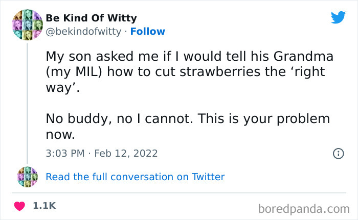Screen dimensions: 358x220
Task: Open the Be Kind Of Witty profile avatar
Action: coord(25,25)
